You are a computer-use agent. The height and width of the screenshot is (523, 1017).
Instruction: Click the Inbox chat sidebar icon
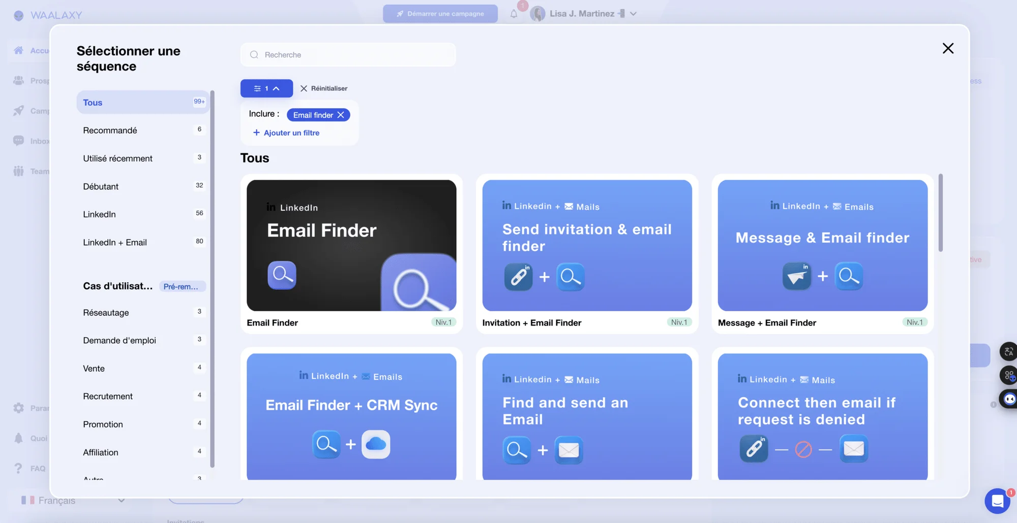tap(19, 141)
